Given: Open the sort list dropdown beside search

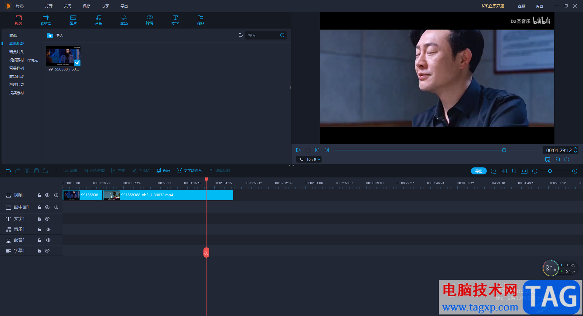Looking at the screenshot, I should 241,35.
